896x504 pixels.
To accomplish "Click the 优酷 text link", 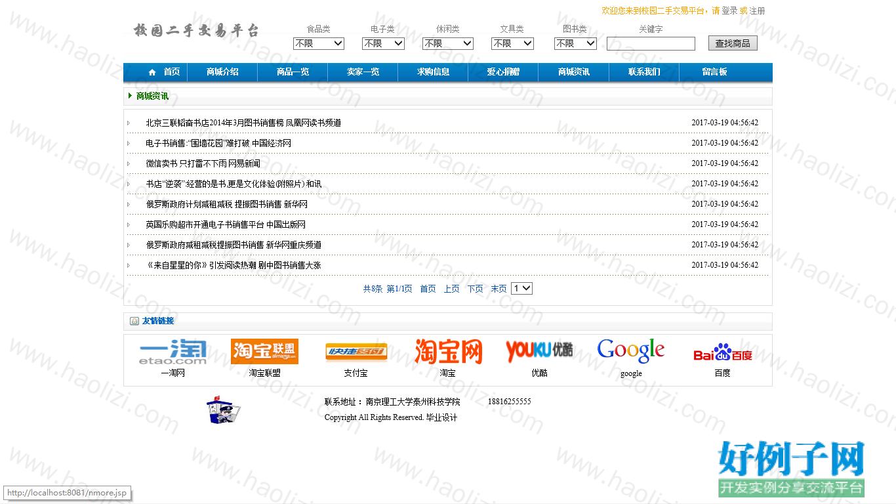I will click(539, 373).
